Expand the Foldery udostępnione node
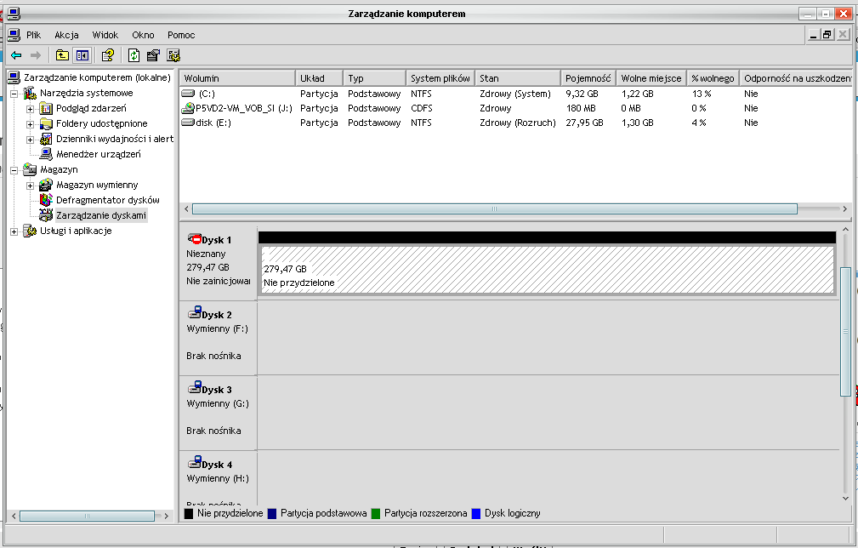 [x=30, y=124]
